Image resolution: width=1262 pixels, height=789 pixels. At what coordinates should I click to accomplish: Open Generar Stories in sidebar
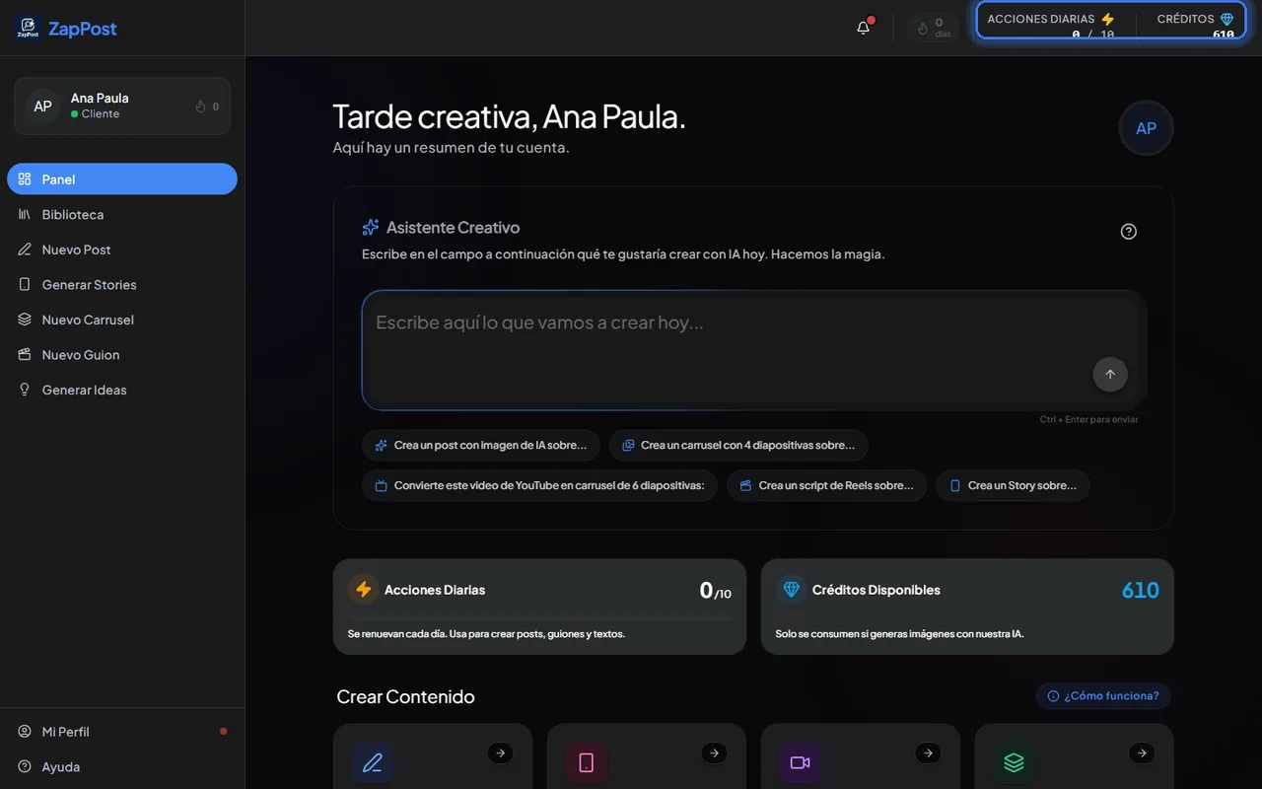tap(122, 284)
